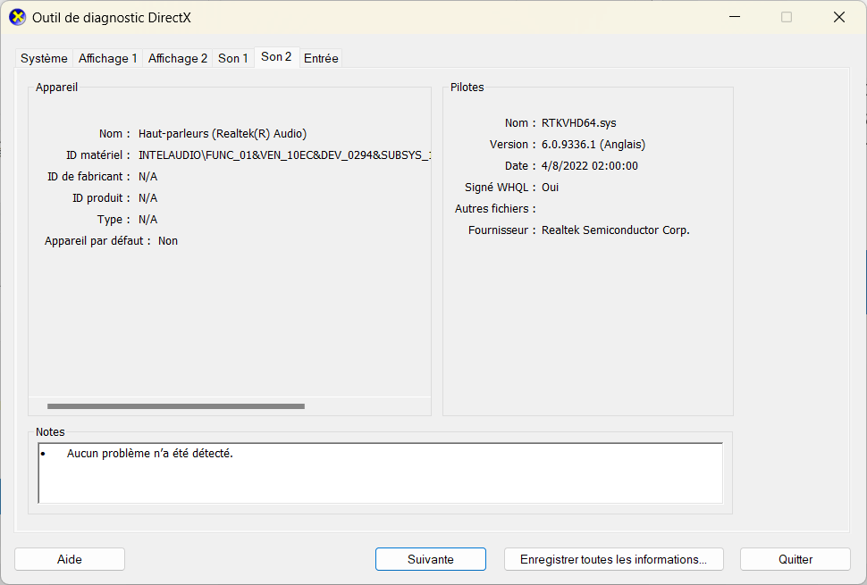Click the INTELAUDIO hardware ID value
Viewport: 867px width, 585px height.
point(284,155)
